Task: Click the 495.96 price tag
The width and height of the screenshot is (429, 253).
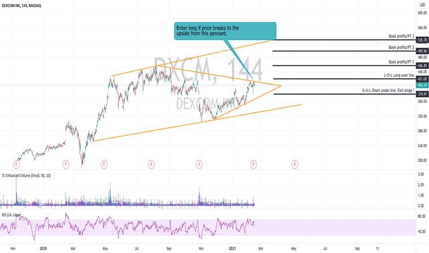Action: click(x=422, y=51)
